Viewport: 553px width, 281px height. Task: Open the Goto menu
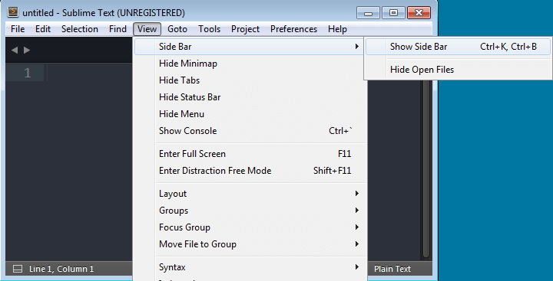pyautogui.click(x=177, y=29)
